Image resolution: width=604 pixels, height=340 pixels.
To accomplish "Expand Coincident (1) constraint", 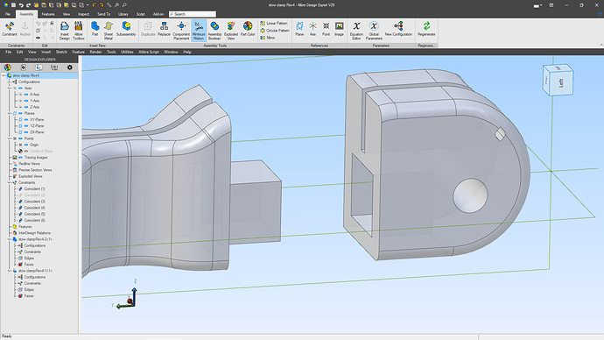I will [x=15, y=189].
